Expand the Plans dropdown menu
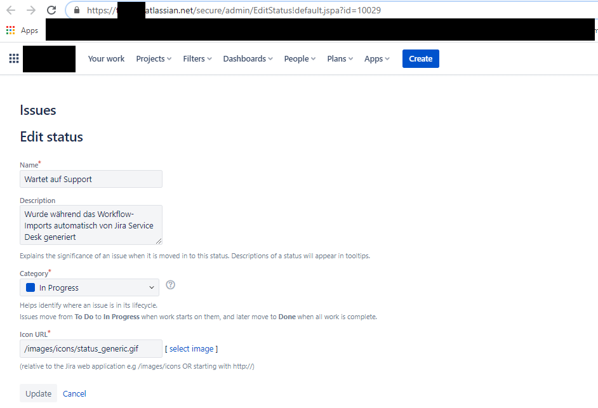The height and width of the screenshot is (408, 598). [x=340, y=59]
